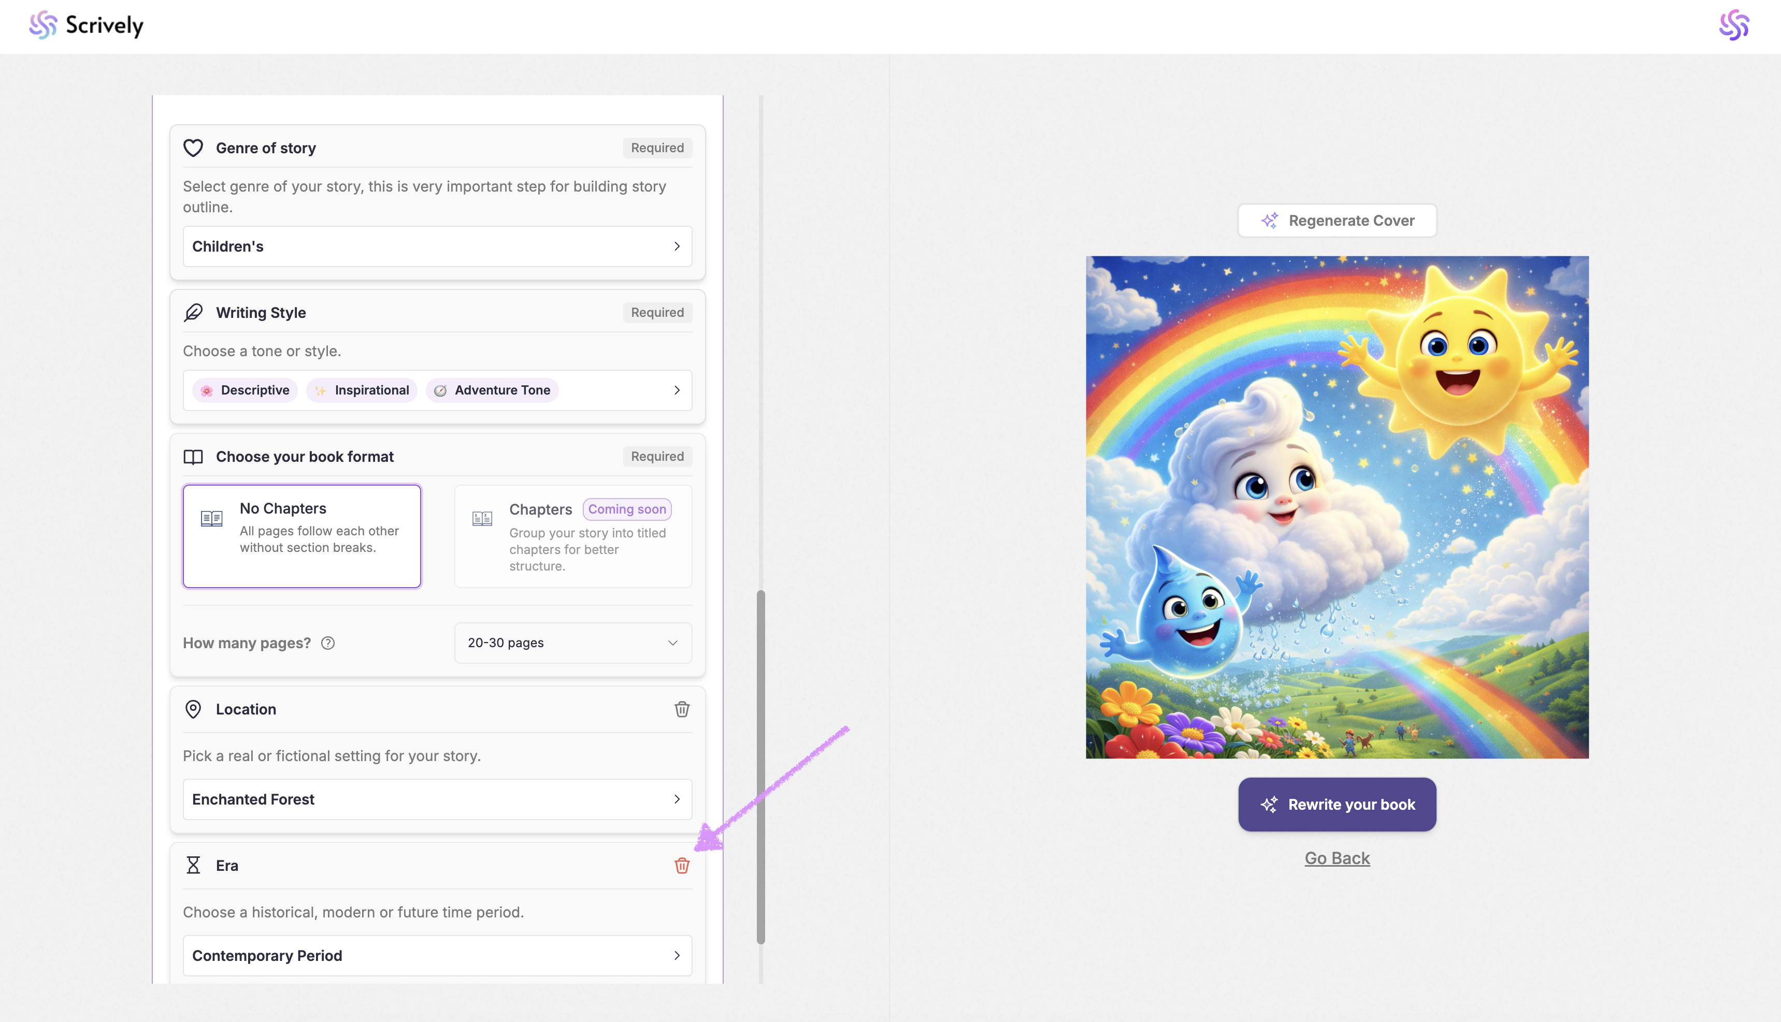
Task: Click the Adventure Tone style tag
Action: [x=492, y=390]
